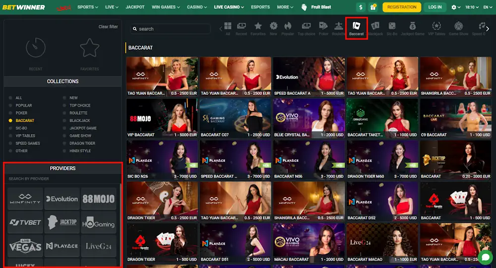Expand the SPORTS menu dropdown

[88, 7]
